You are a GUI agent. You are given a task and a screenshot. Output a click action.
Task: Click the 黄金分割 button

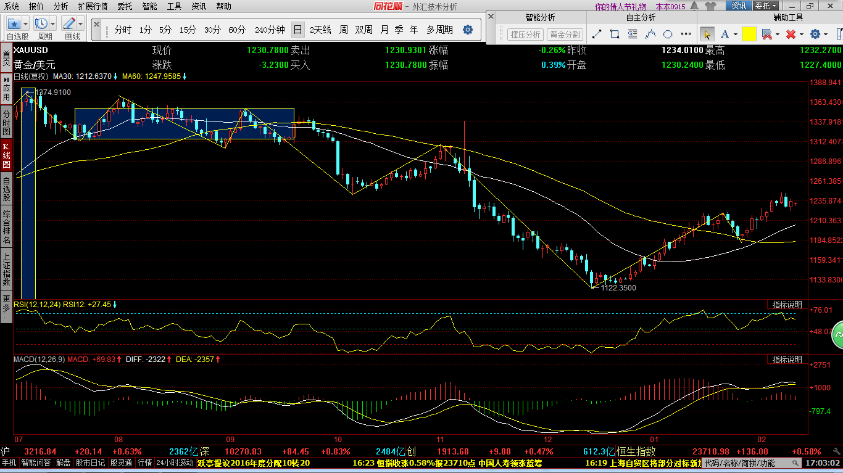565,35
